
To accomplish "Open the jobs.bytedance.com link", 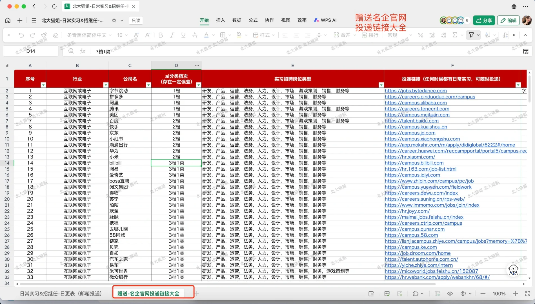I will (416, 91).
